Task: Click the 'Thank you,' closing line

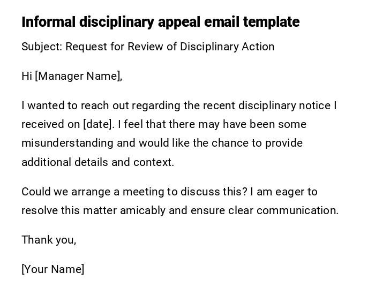Action: [x=49, y=240]
